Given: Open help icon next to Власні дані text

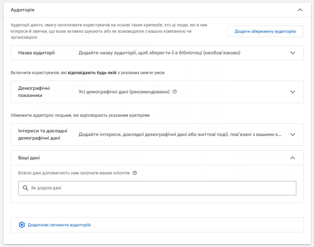Looking at the screenshot, I should coord(135,173).
